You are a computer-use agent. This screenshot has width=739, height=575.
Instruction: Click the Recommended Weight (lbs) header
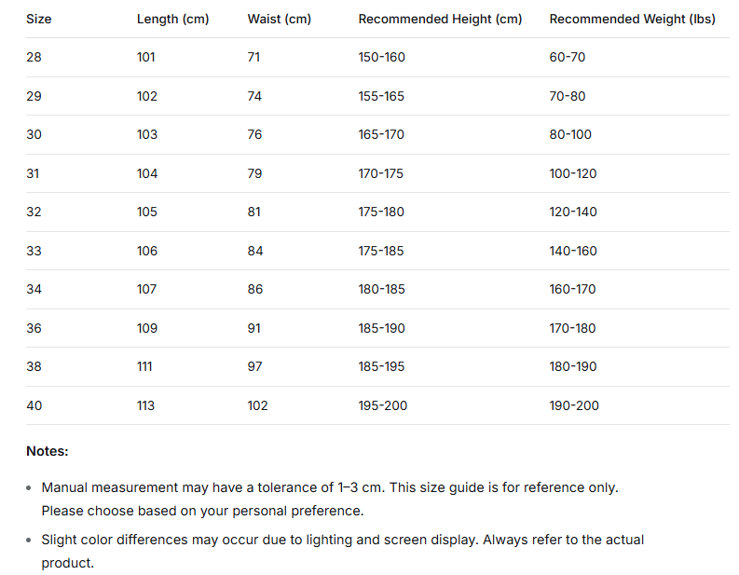633,20
